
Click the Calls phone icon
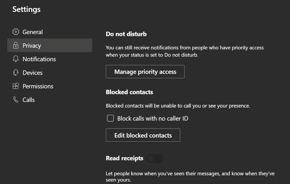16,100
